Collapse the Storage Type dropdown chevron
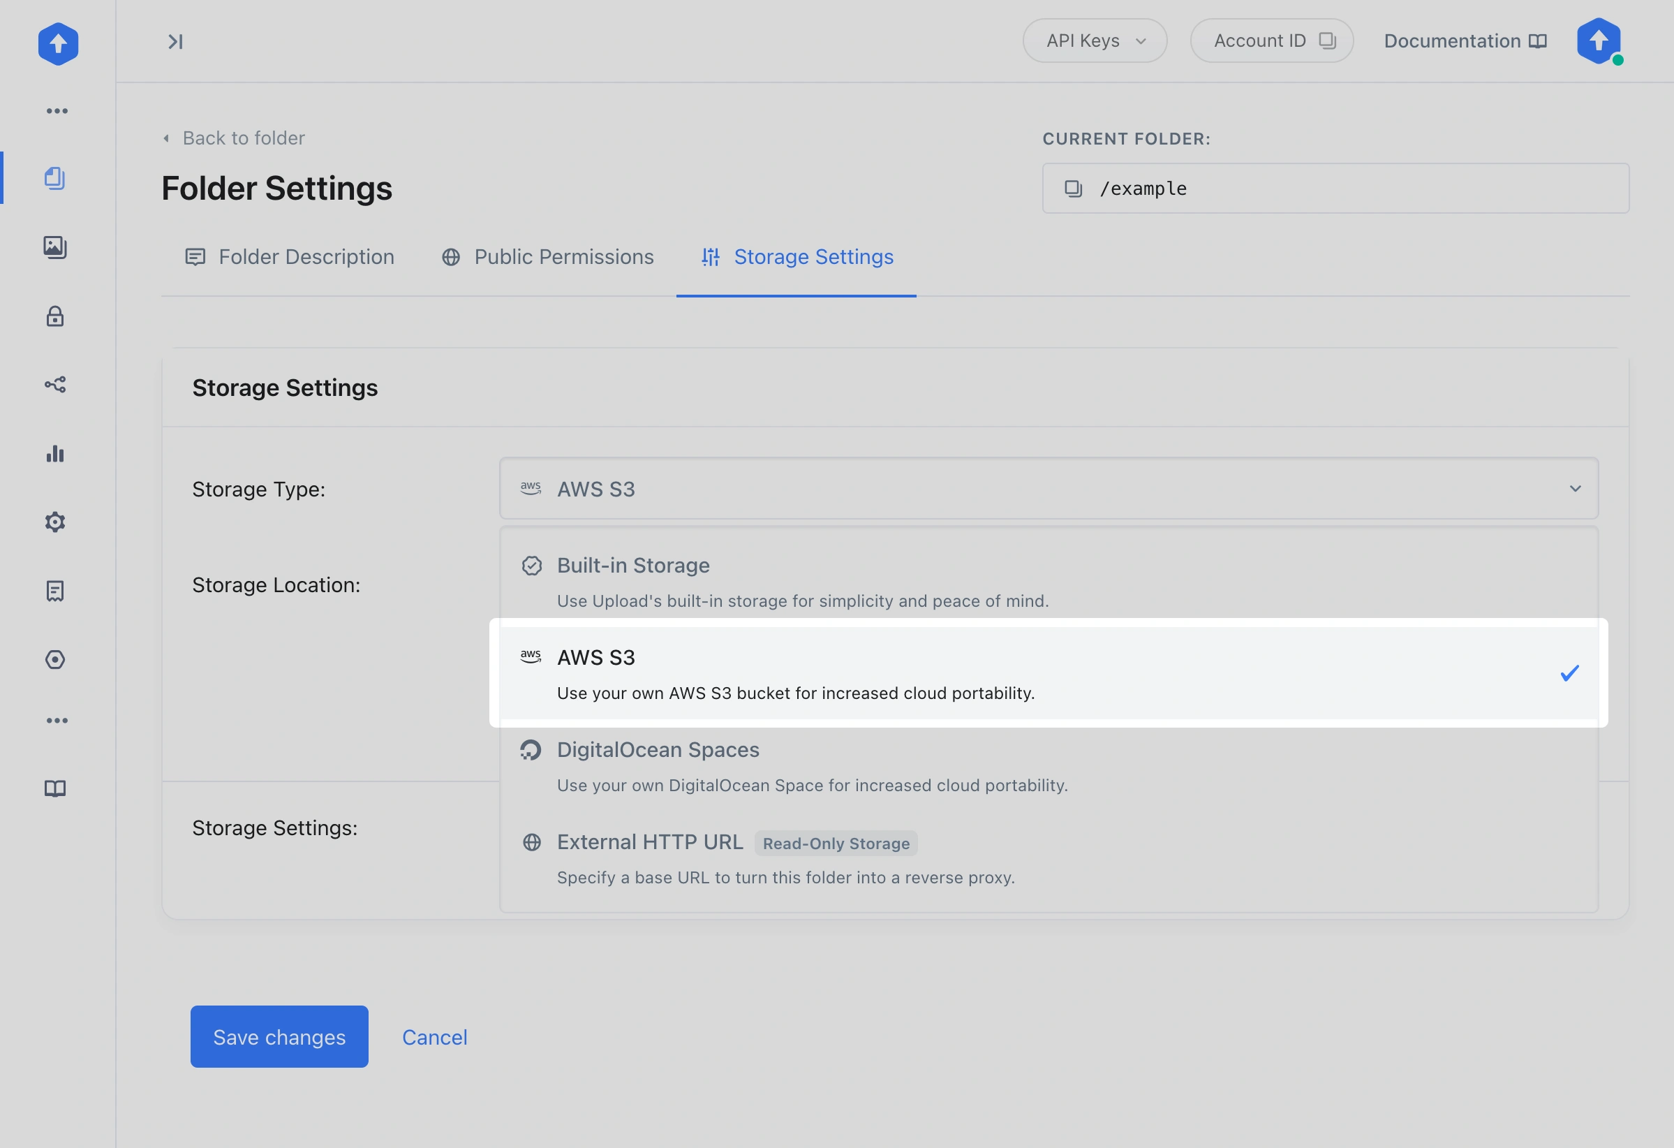 point(1575,489)
